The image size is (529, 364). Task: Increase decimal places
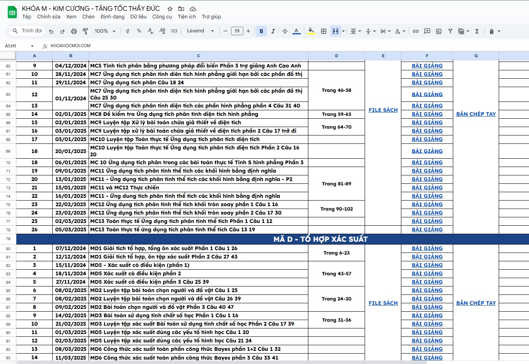pos(162,31)
